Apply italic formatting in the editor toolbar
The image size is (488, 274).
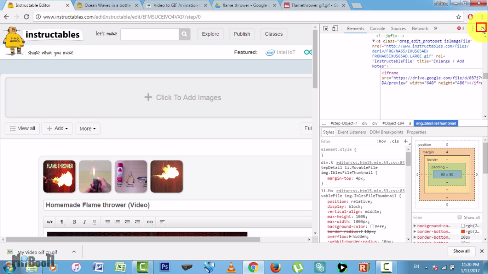[x=85, y=222]
